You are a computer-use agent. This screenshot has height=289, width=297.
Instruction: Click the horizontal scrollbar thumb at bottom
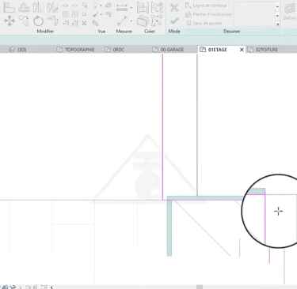200,287
